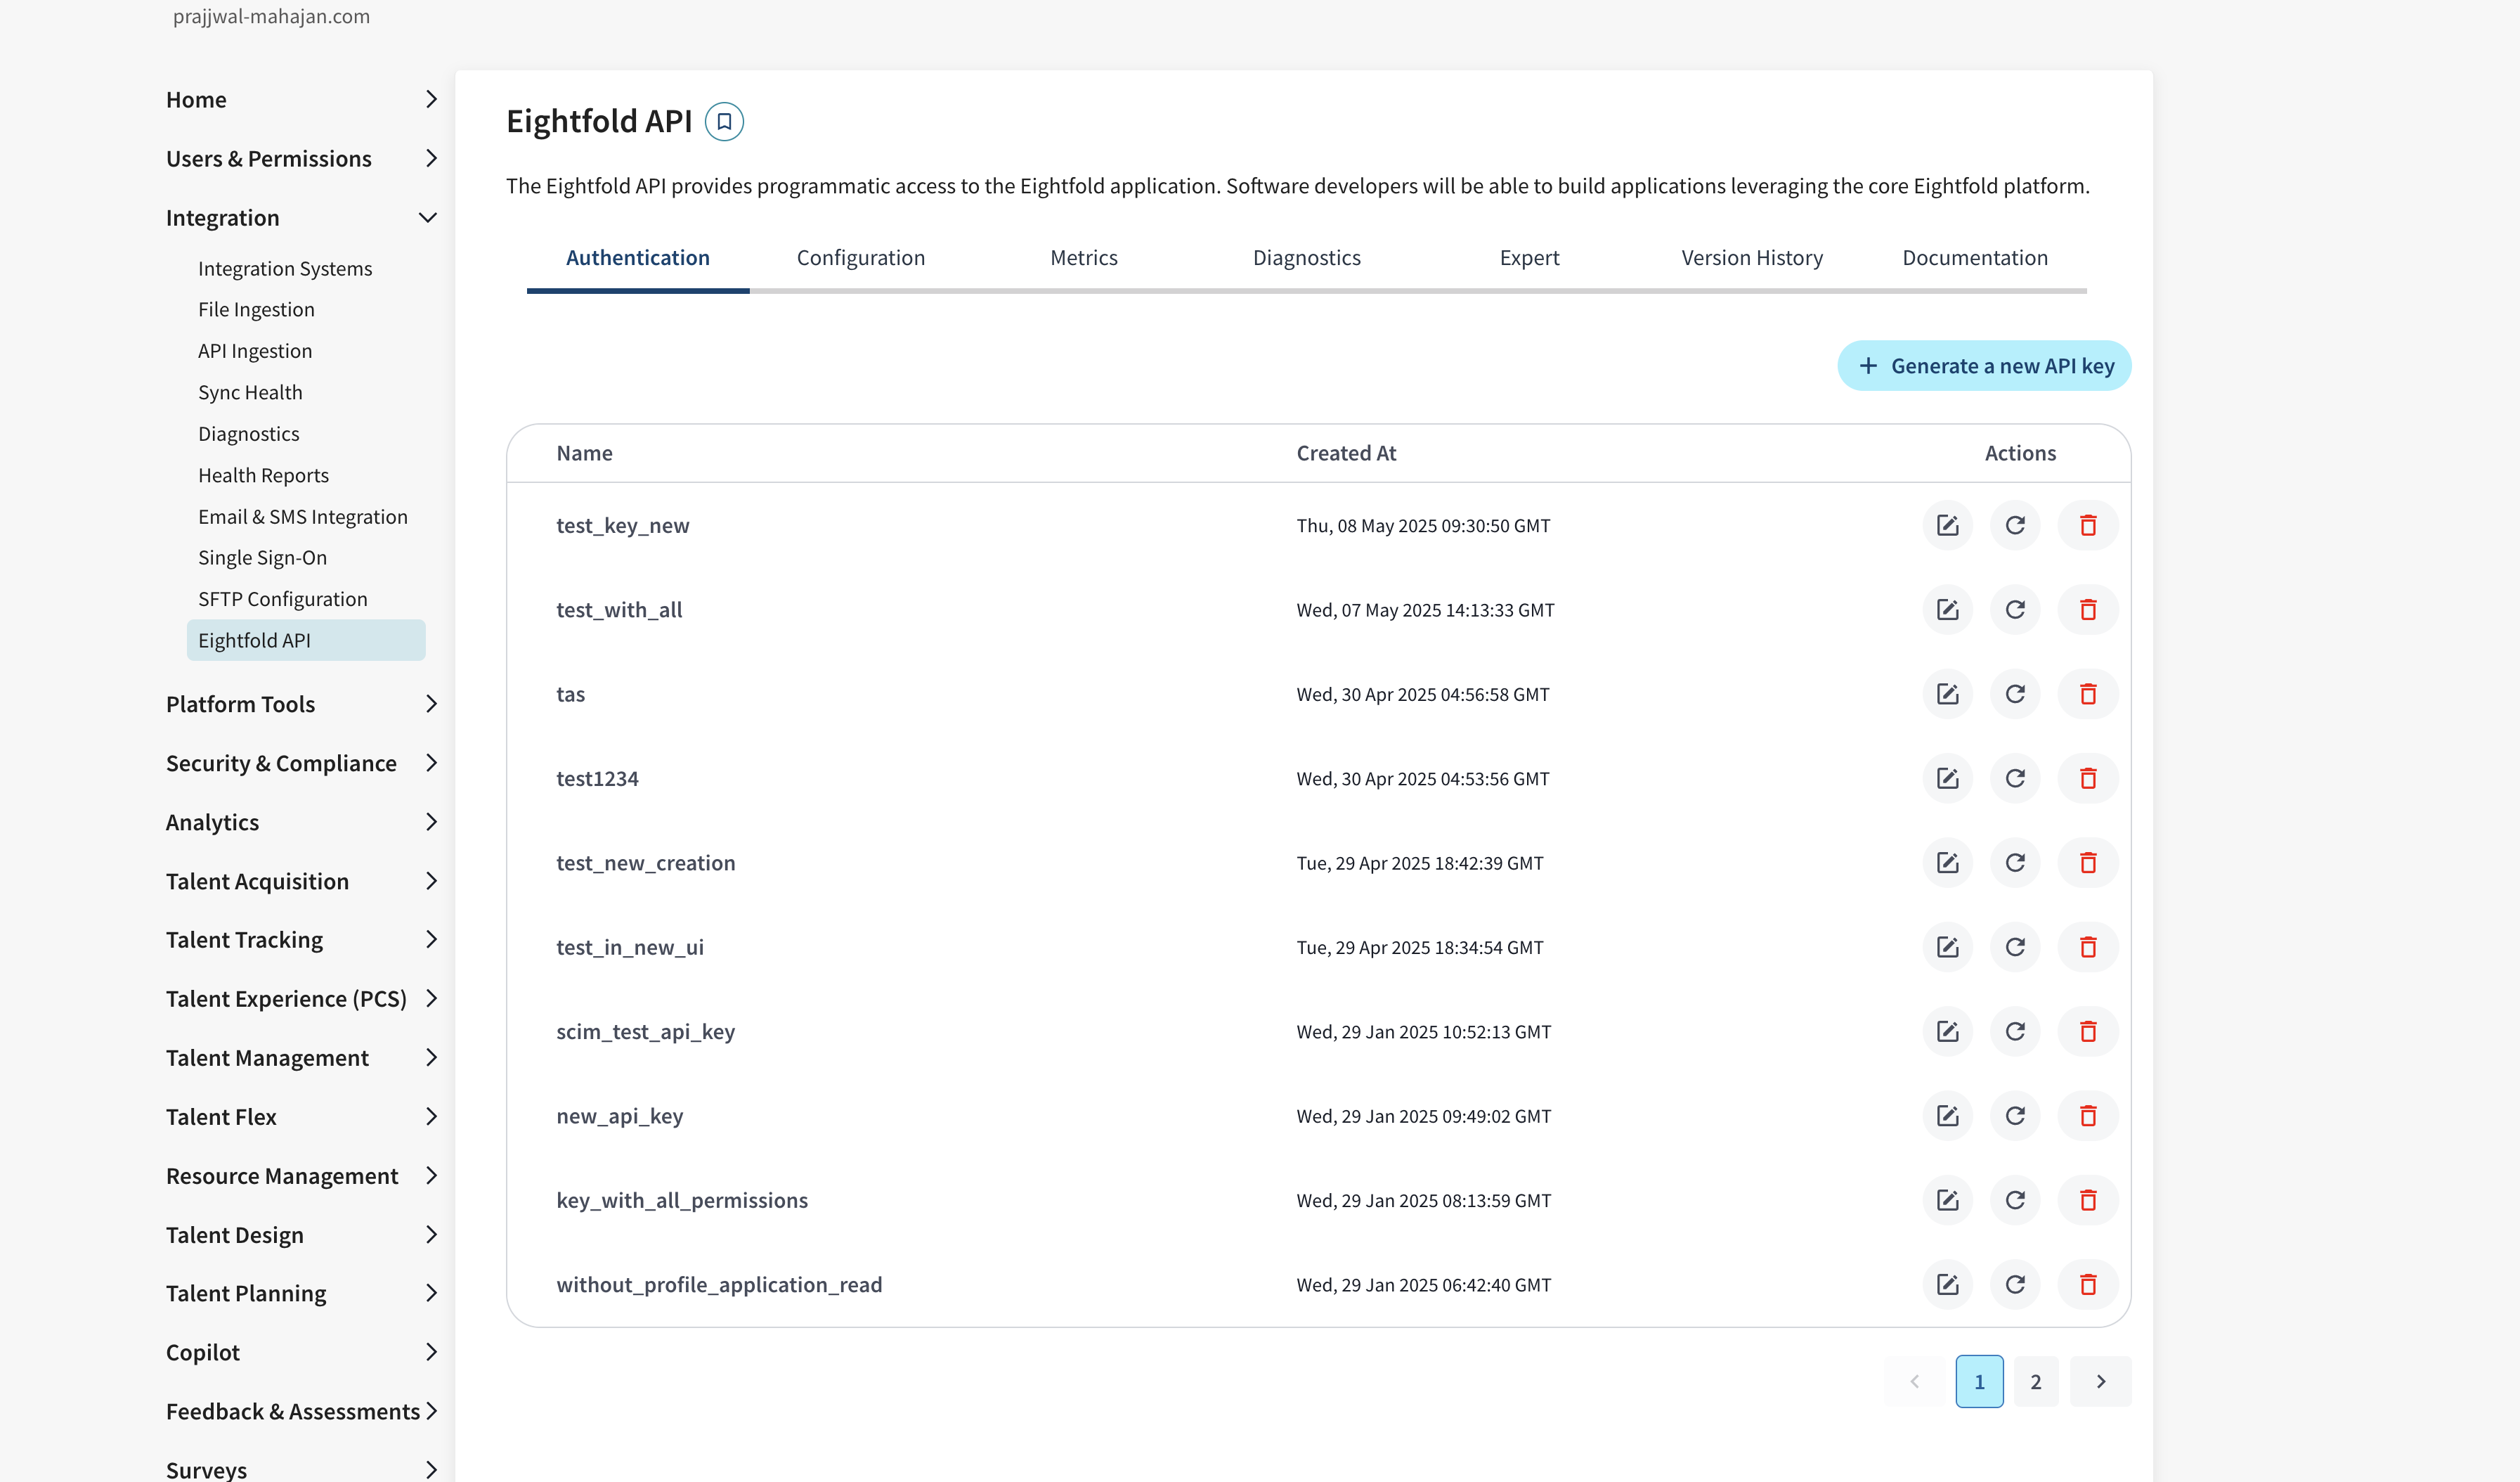Open Sync Health in sidebar
The image size is (2520, 1482).
click(250, 393)
